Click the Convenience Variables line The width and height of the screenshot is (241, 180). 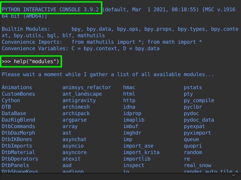[81, 48]
